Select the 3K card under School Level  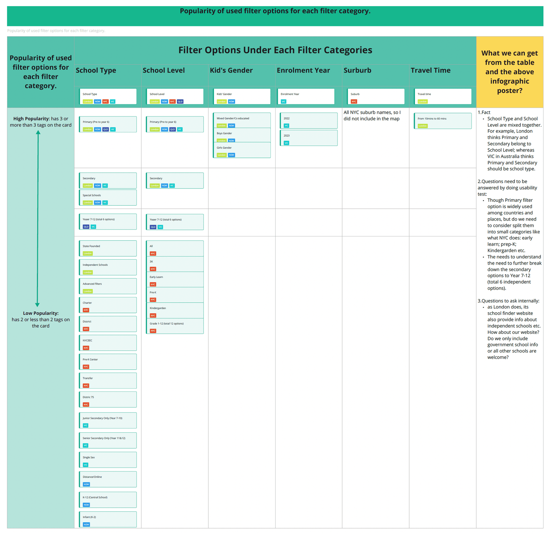[175, 264]
